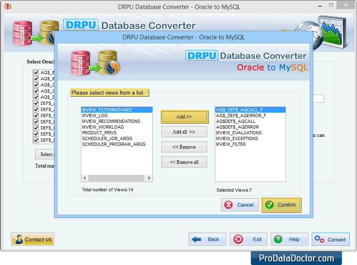Select MVIEW_LOG in the available views list
The width and height of the screenshot is (357, 265).
click(117, 116)
